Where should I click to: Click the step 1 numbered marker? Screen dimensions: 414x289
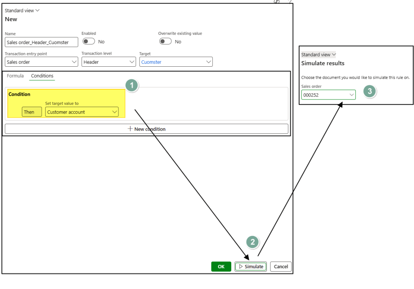132,86
